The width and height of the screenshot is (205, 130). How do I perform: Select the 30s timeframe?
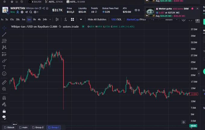(18, 20)
